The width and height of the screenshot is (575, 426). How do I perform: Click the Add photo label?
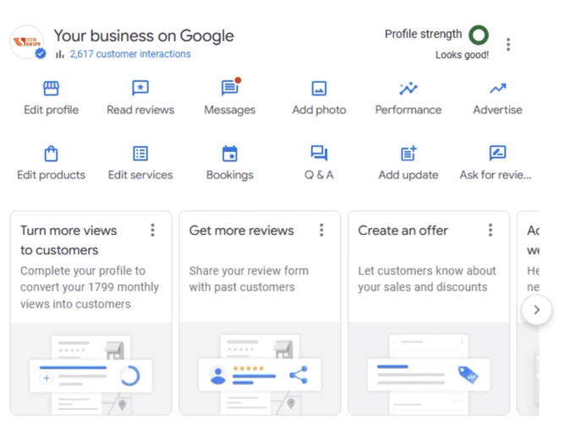click(x=319, y=110)
